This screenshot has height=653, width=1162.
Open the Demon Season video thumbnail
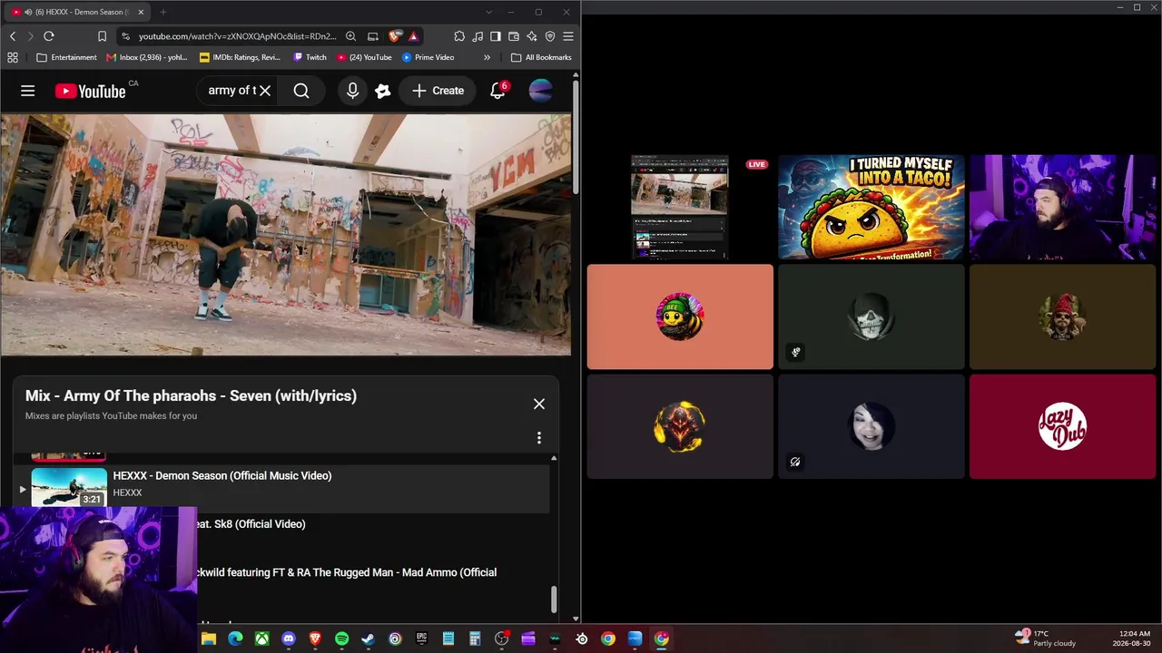(69, 487)
